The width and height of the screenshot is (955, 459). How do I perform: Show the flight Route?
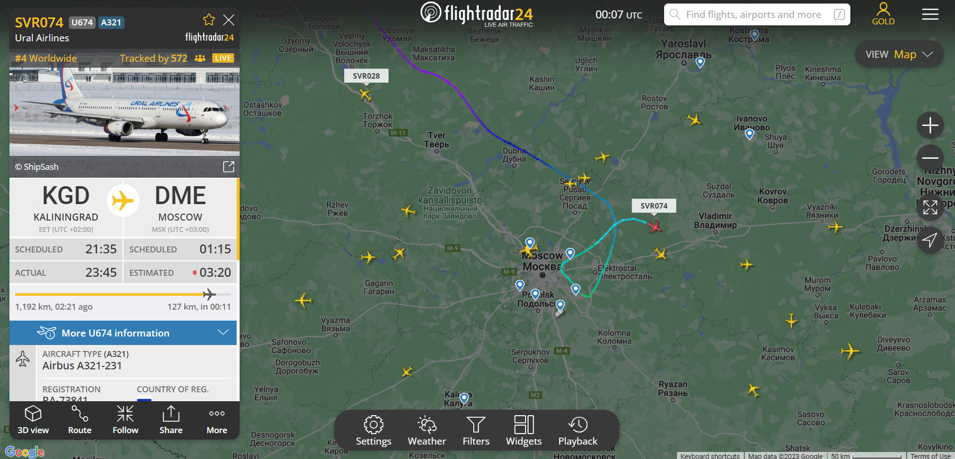click(x=80, y=420)
